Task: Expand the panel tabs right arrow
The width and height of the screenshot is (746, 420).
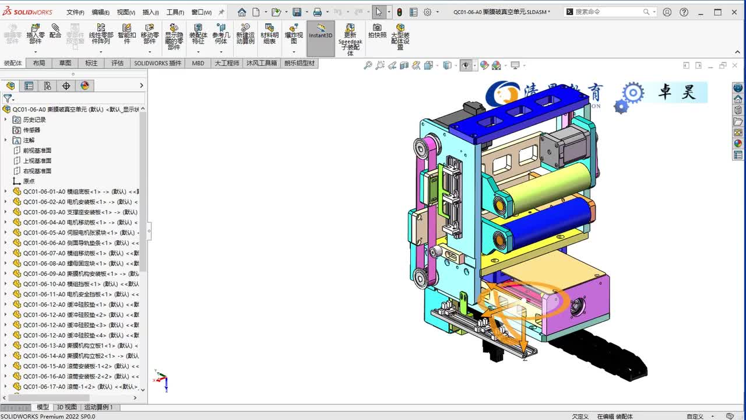Action: [141, 86]
